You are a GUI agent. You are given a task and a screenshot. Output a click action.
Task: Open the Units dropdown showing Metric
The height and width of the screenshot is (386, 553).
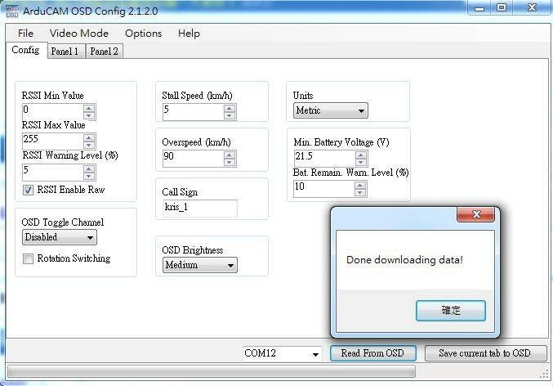coord(331,110)
